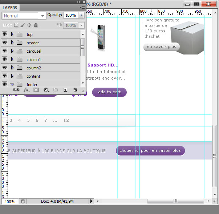Click the Fill 100% field
219x214 pixels.
coord(71,25)
